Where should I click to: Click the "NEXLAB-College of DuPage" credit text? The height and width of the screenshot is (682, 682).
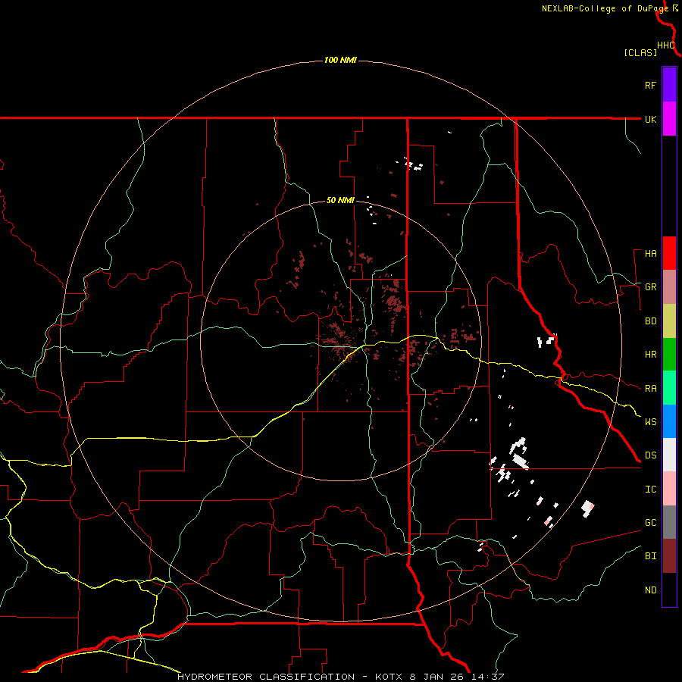click(x=605, y=8)
